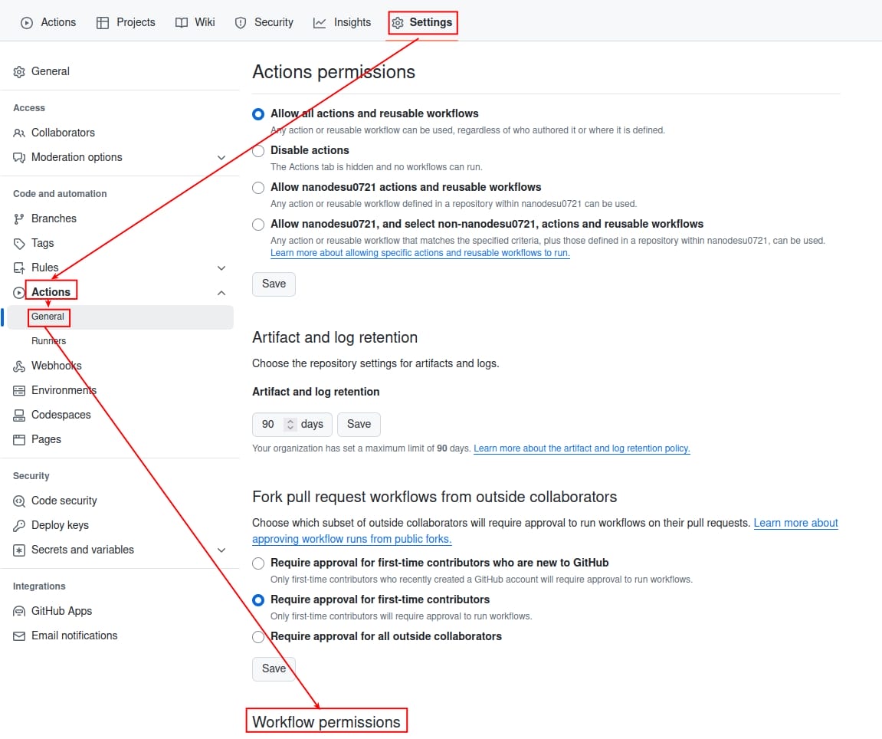Save the Actions permissions settings

274,284
